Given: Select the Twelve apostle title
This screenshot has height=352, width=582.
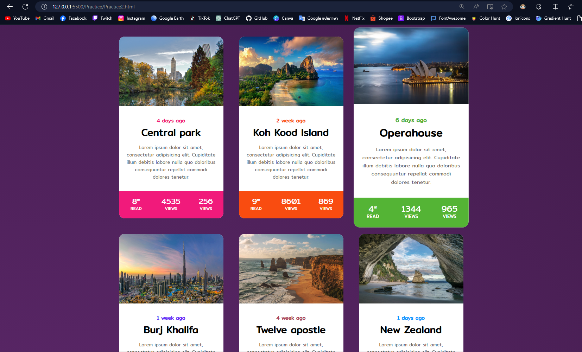Looking at the screenshot, I should point(291,330).
